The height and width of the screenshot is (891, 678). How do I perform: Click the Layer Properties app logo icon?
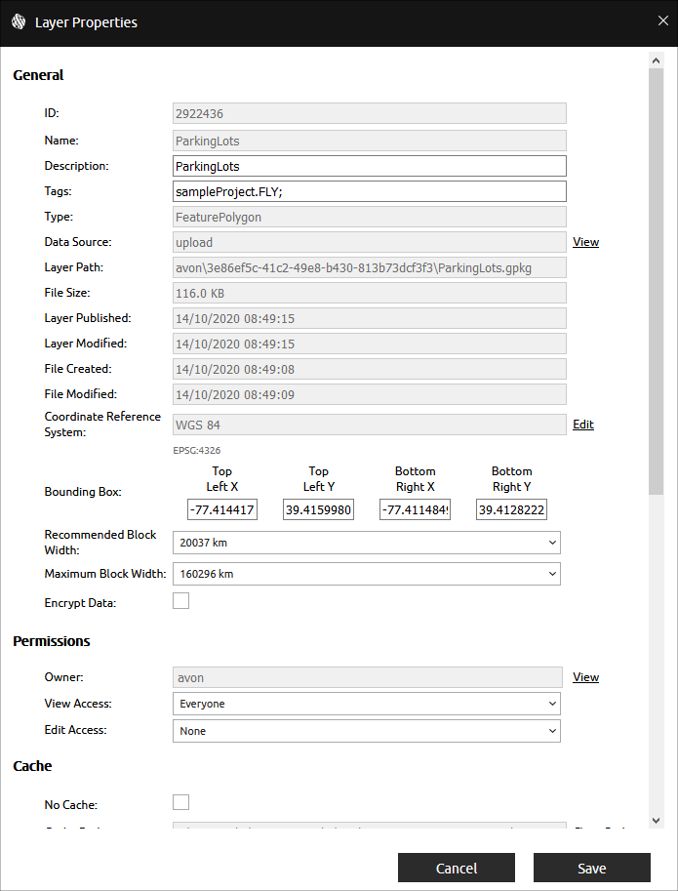[19, 22]
